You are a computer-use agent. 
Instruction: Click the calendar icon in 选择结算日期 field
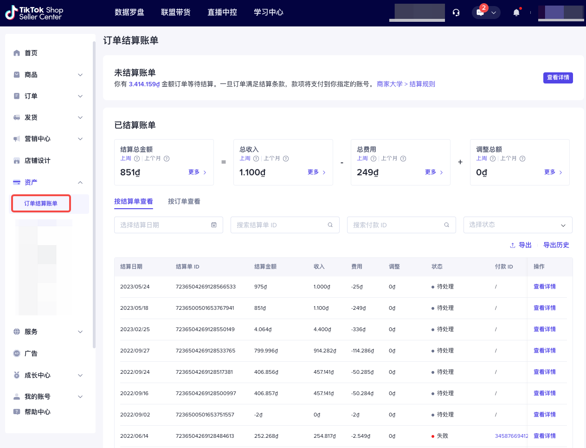coord(214,225)
